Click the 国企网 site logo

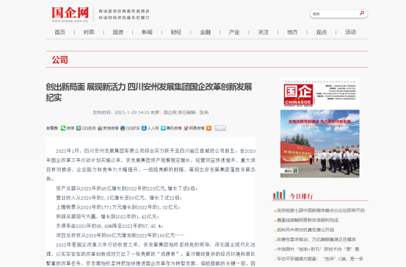pyautogui.click(x=70, y=14)
